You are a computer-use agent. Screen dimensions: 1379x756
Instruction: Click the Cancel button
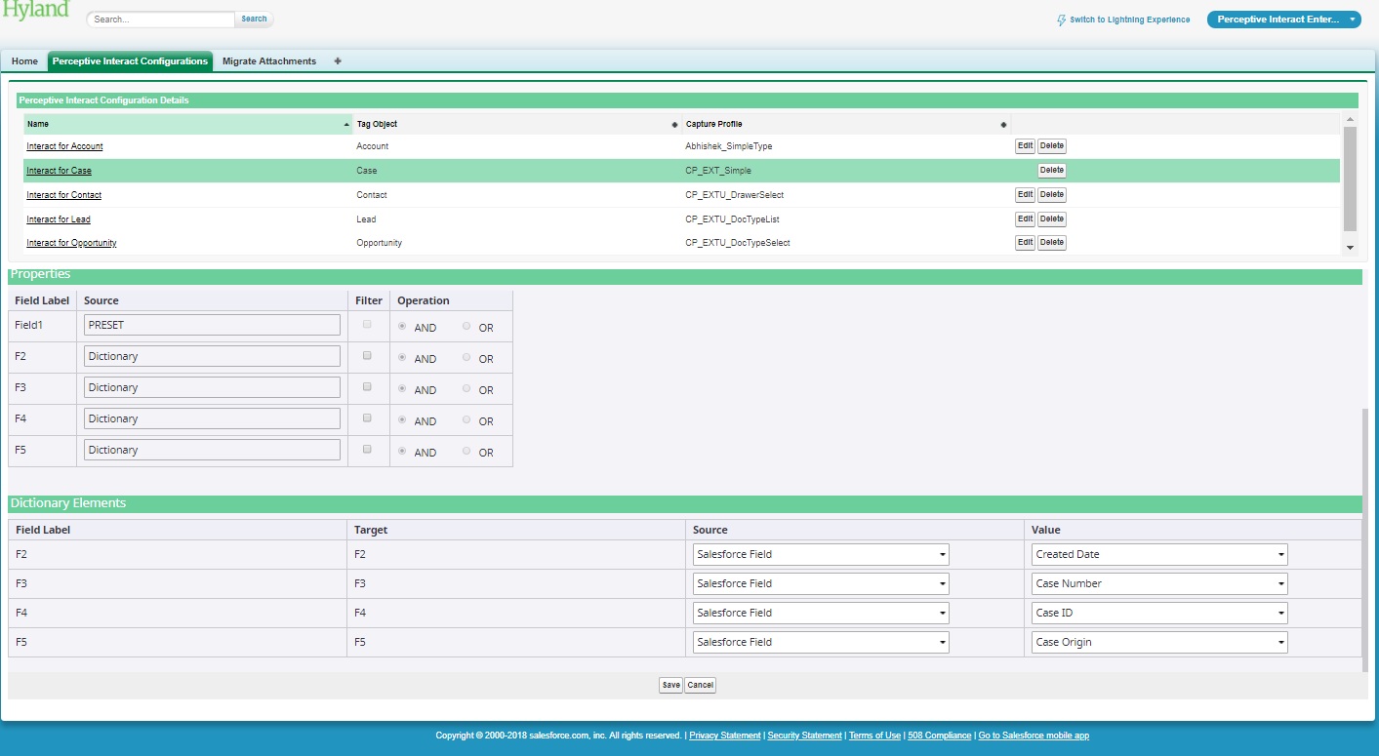point(701,685)
